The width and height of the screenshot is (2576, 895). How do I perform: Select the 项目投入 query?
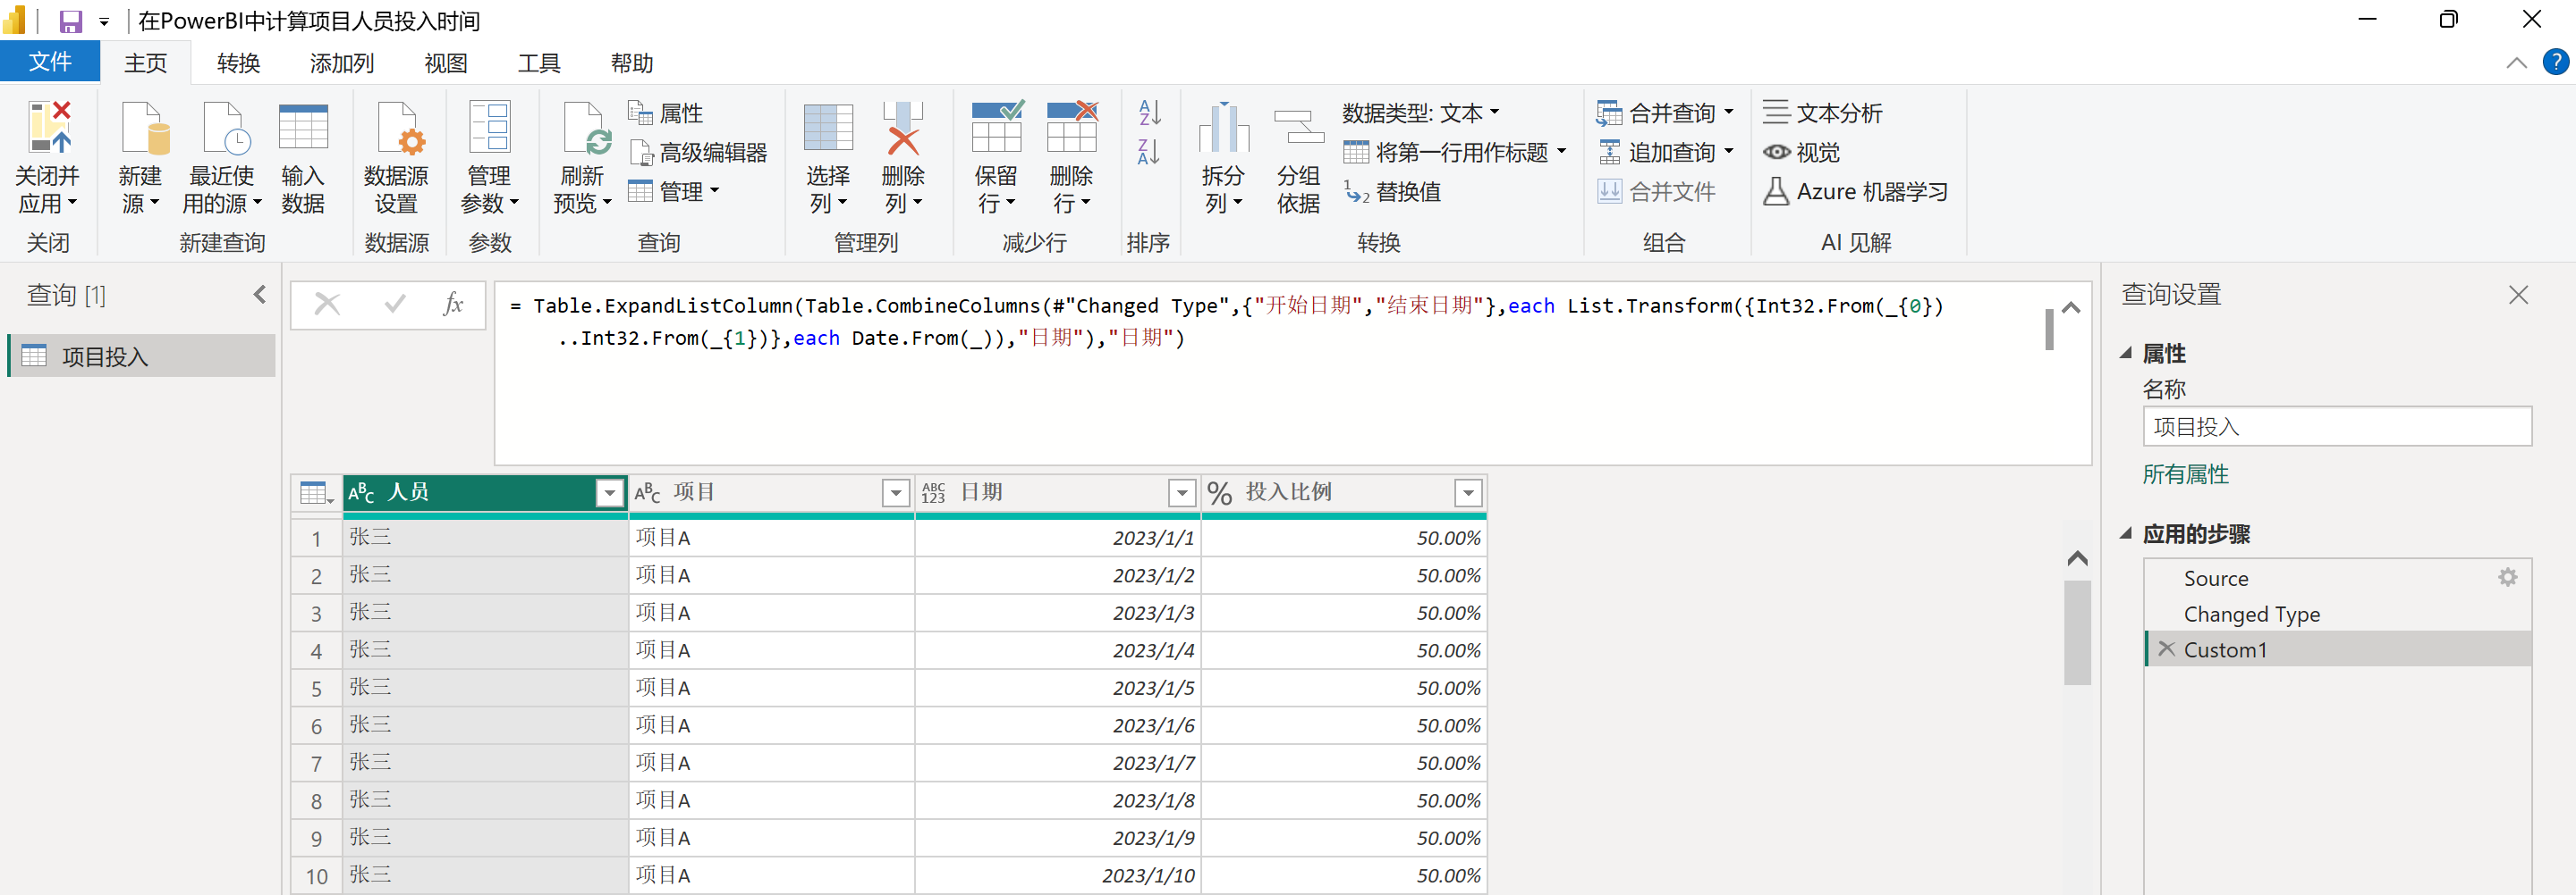[x=141, y=355]
